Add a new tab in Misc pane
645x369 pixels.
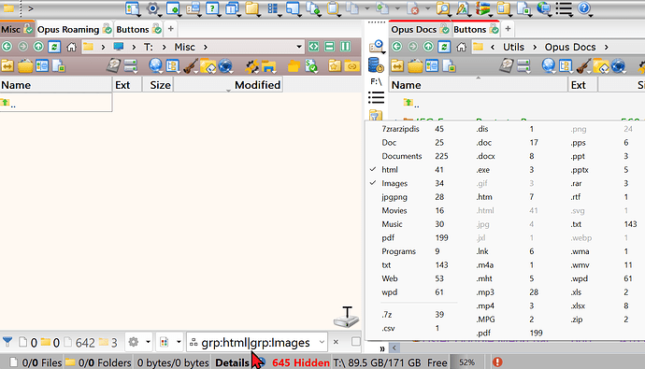tap(170, 29)
